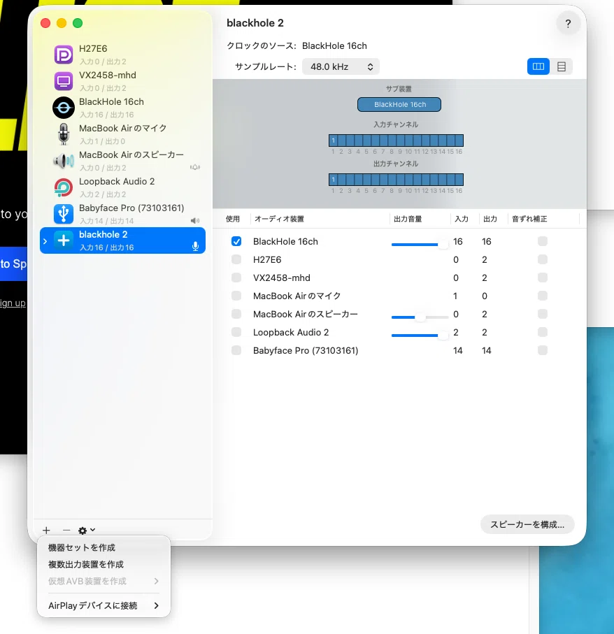This screenshot has height=634, width=614.
Task: Click the minus remove device button
Action: pos(66,530)
